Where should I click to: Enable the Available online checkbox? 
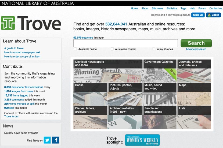click(75, 49)
